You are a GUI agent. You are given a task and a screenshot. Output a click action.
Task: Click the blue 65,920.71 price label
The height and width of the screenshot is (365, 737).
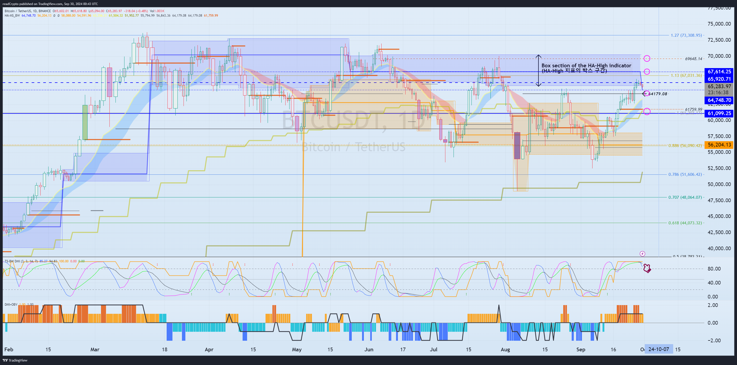pyautogui.click(x=719, y=79)
